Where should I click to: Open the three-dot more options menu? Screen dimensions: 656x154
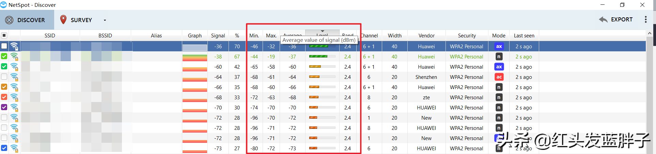point(645,20)
